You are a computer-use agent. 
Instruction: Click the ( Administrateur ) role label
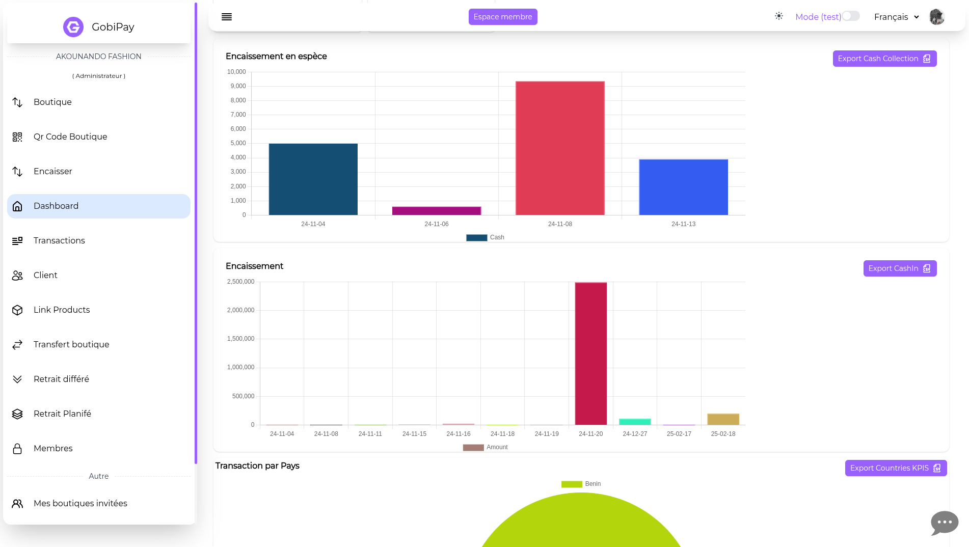click(99, 76)
